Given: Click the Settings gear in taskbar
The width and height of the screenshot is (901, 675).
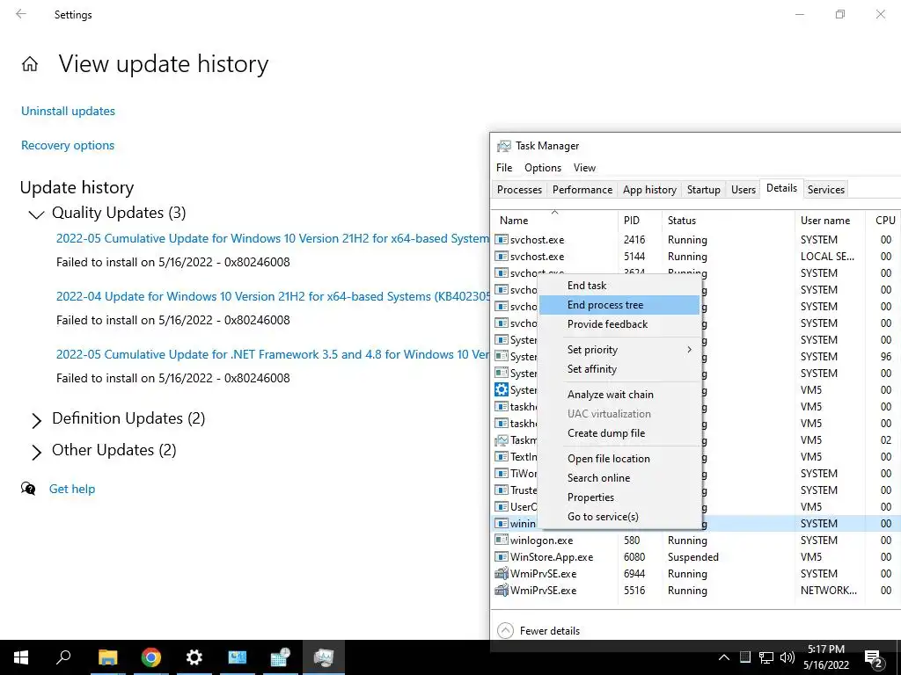Looking at the screenshot, I should tap(194, 657).
